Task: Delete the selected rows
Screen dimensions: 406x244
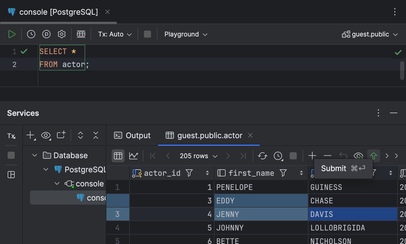Action: [327, 156]
